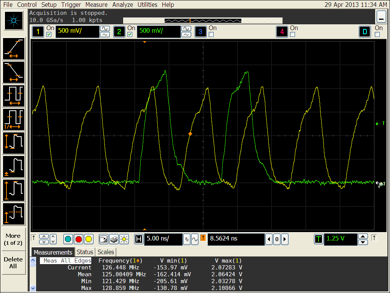Click the printer icon in the bottom toolbar
The width and height of the screenshot is (390, 293).
tap(114, 239)
